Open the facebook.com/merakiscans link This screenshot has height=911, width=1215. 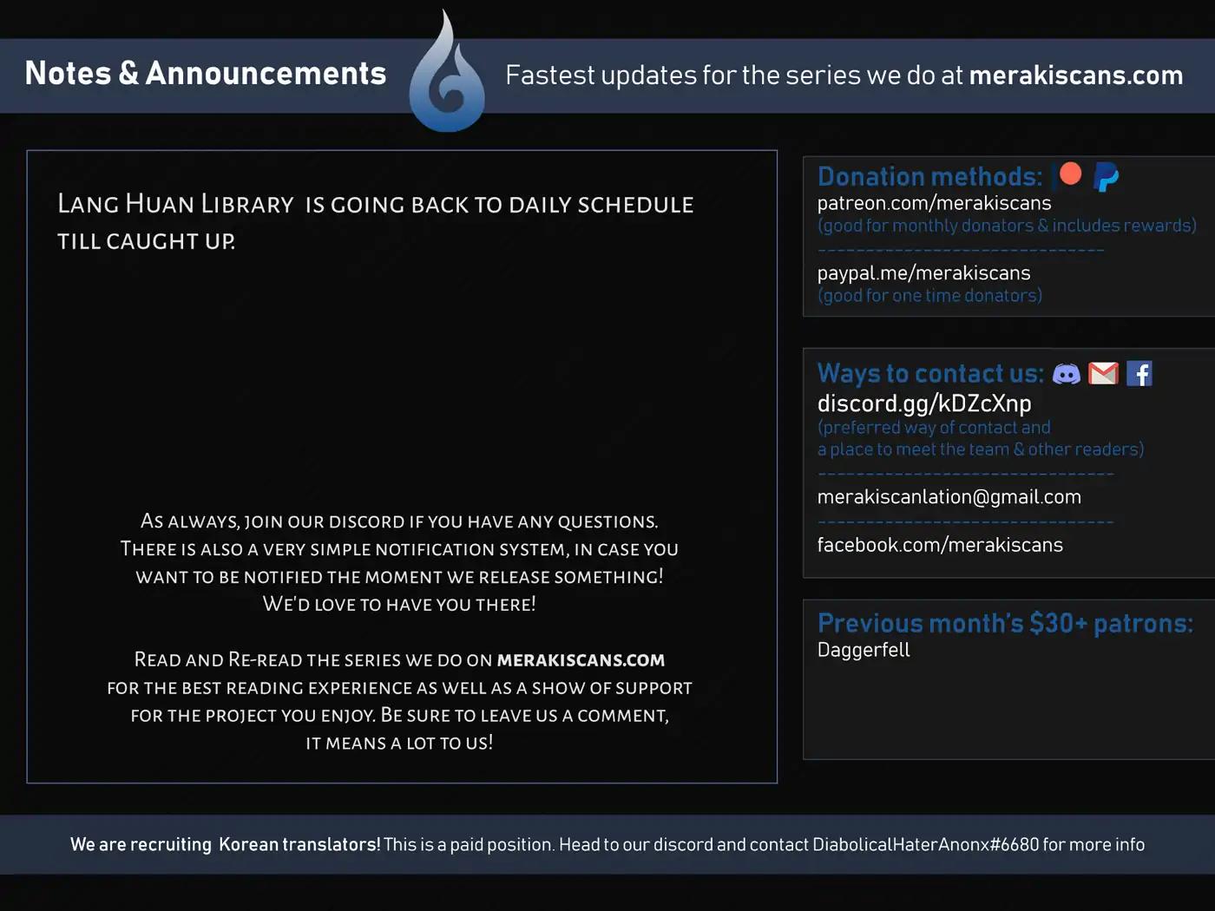(x=940, y=545)
